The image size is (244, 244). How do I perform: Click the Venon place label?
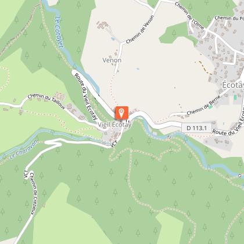112,60
